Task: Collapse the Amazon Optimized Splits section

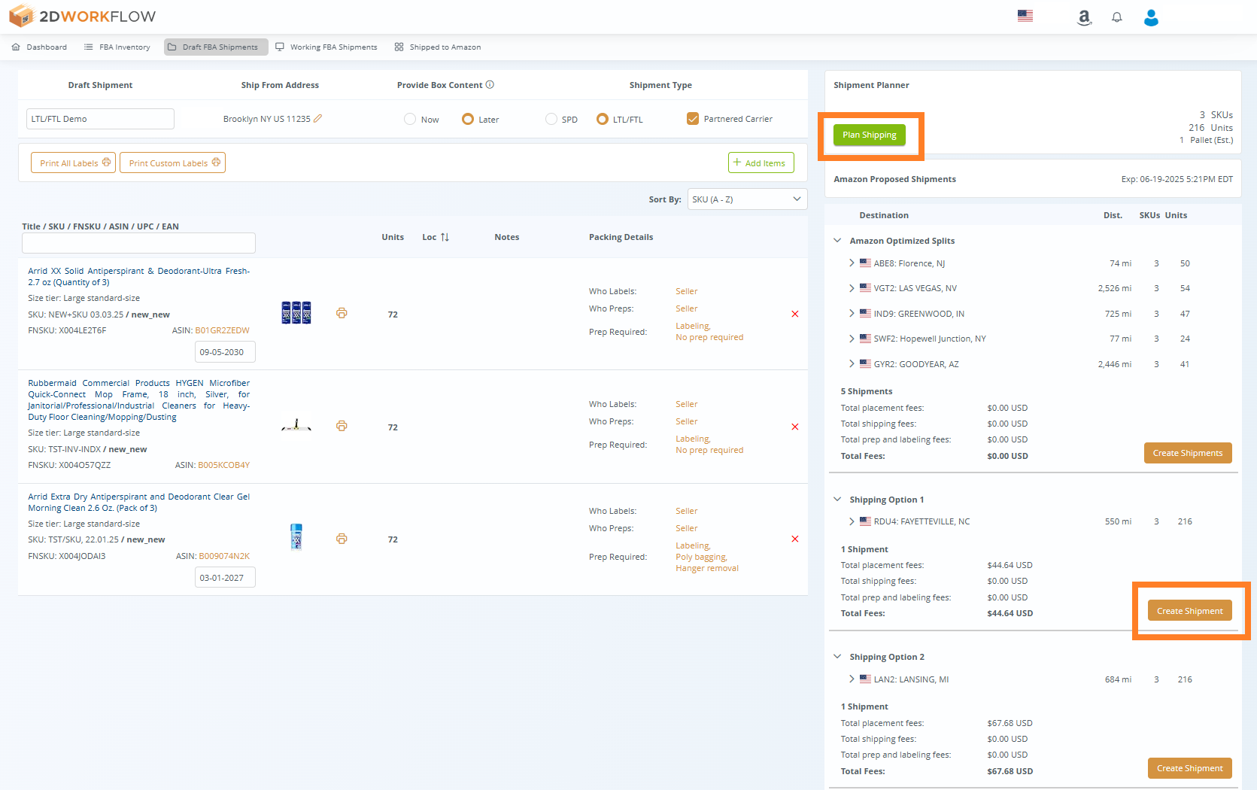Action: pyautogui.click(x=837, y=240)
